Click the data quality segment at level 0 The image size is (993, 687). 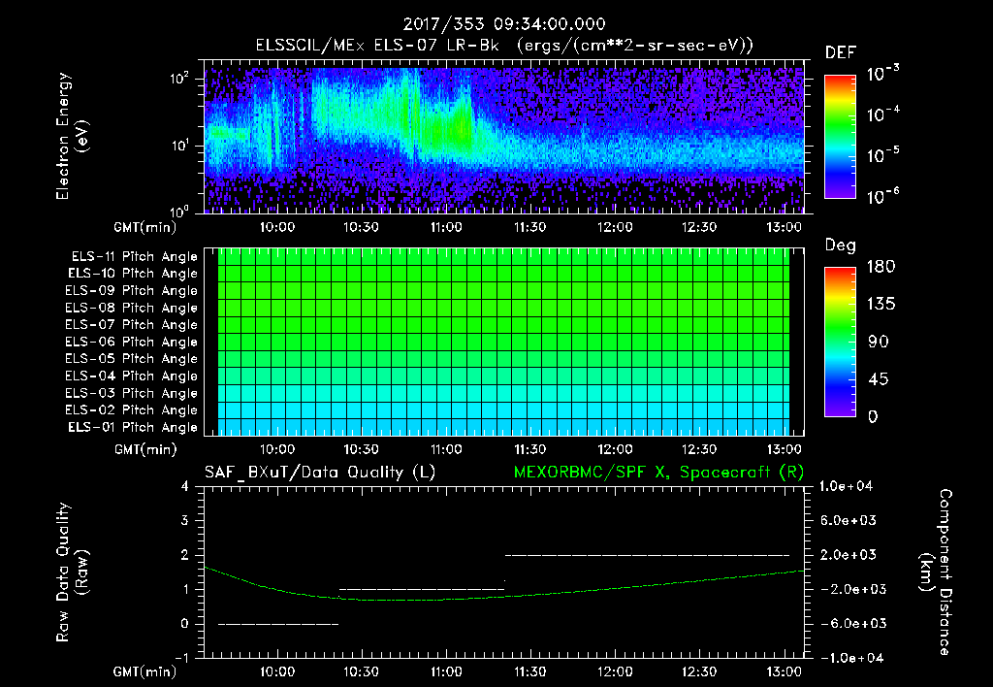point(278,624)
